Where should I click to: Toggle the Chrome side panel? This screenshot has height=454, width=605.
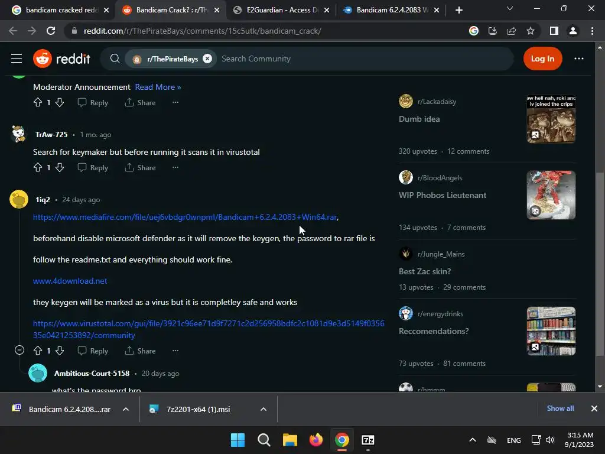click(x=554, y=31)
